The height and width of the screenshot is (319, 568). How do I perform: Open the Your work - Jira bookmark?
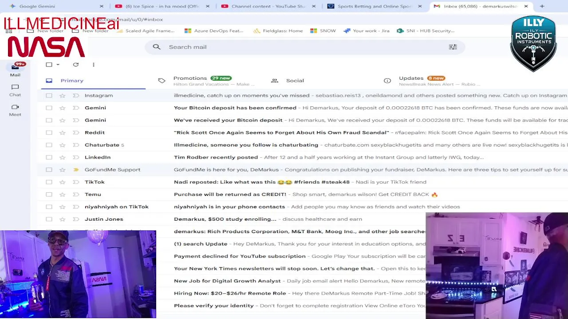[x=367, y=31]
